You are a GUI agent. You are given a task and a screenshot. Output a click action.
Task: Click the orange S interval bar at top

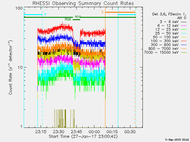[x=120, y=12]
